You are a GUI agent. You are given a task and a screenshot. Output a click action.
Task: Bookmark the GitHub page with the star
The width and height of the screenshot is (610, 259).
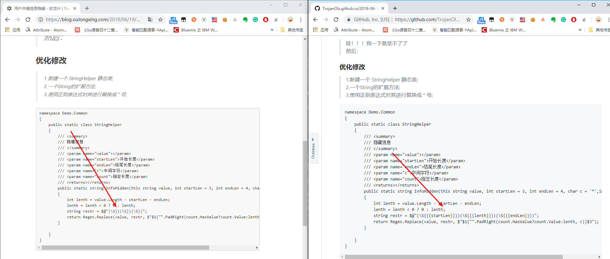coord(468,20)
